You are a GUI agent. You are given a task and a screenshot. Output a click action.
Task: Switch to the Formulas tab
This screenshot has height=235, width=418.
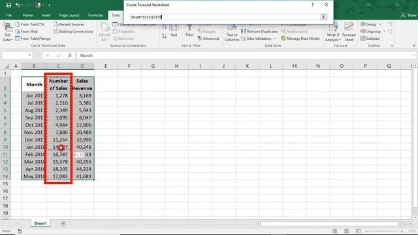pyautogui.click(x=96, y=15)
